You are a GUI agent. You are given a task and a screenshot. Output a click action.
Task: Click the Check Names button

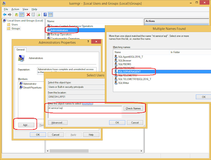(133, 108)
